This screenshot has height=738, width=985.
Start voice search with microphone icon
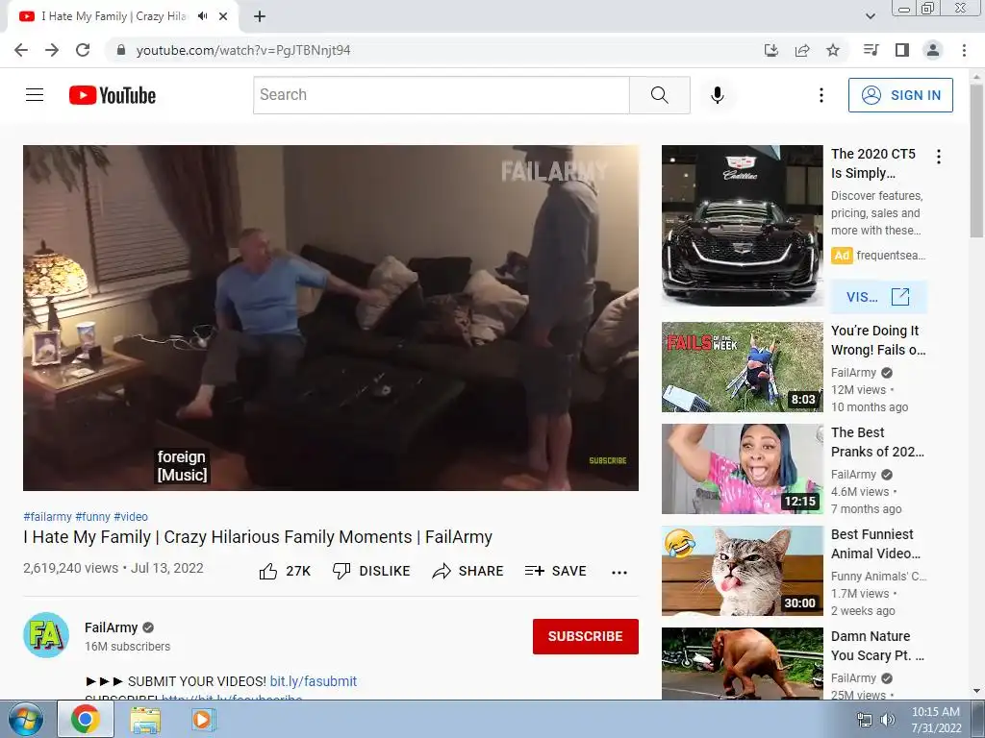click(718, 95)
